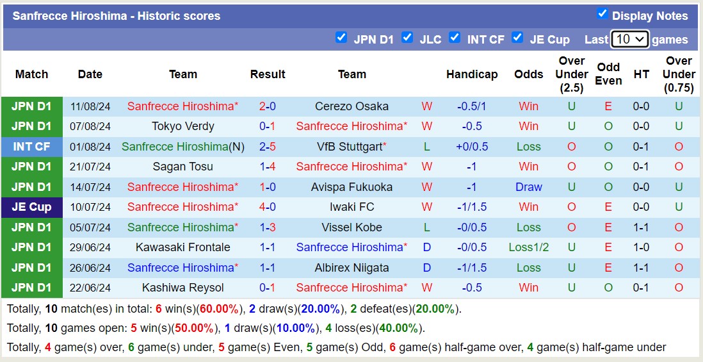Toggle the JLC competition checkbox

click(407, 38)
